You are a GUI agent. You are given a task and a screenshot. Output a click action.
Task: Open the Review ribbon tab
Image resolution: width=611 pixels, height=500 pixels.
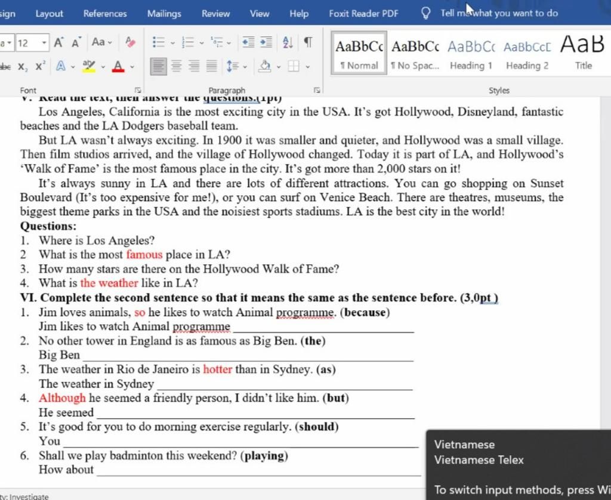coord(215,14)
